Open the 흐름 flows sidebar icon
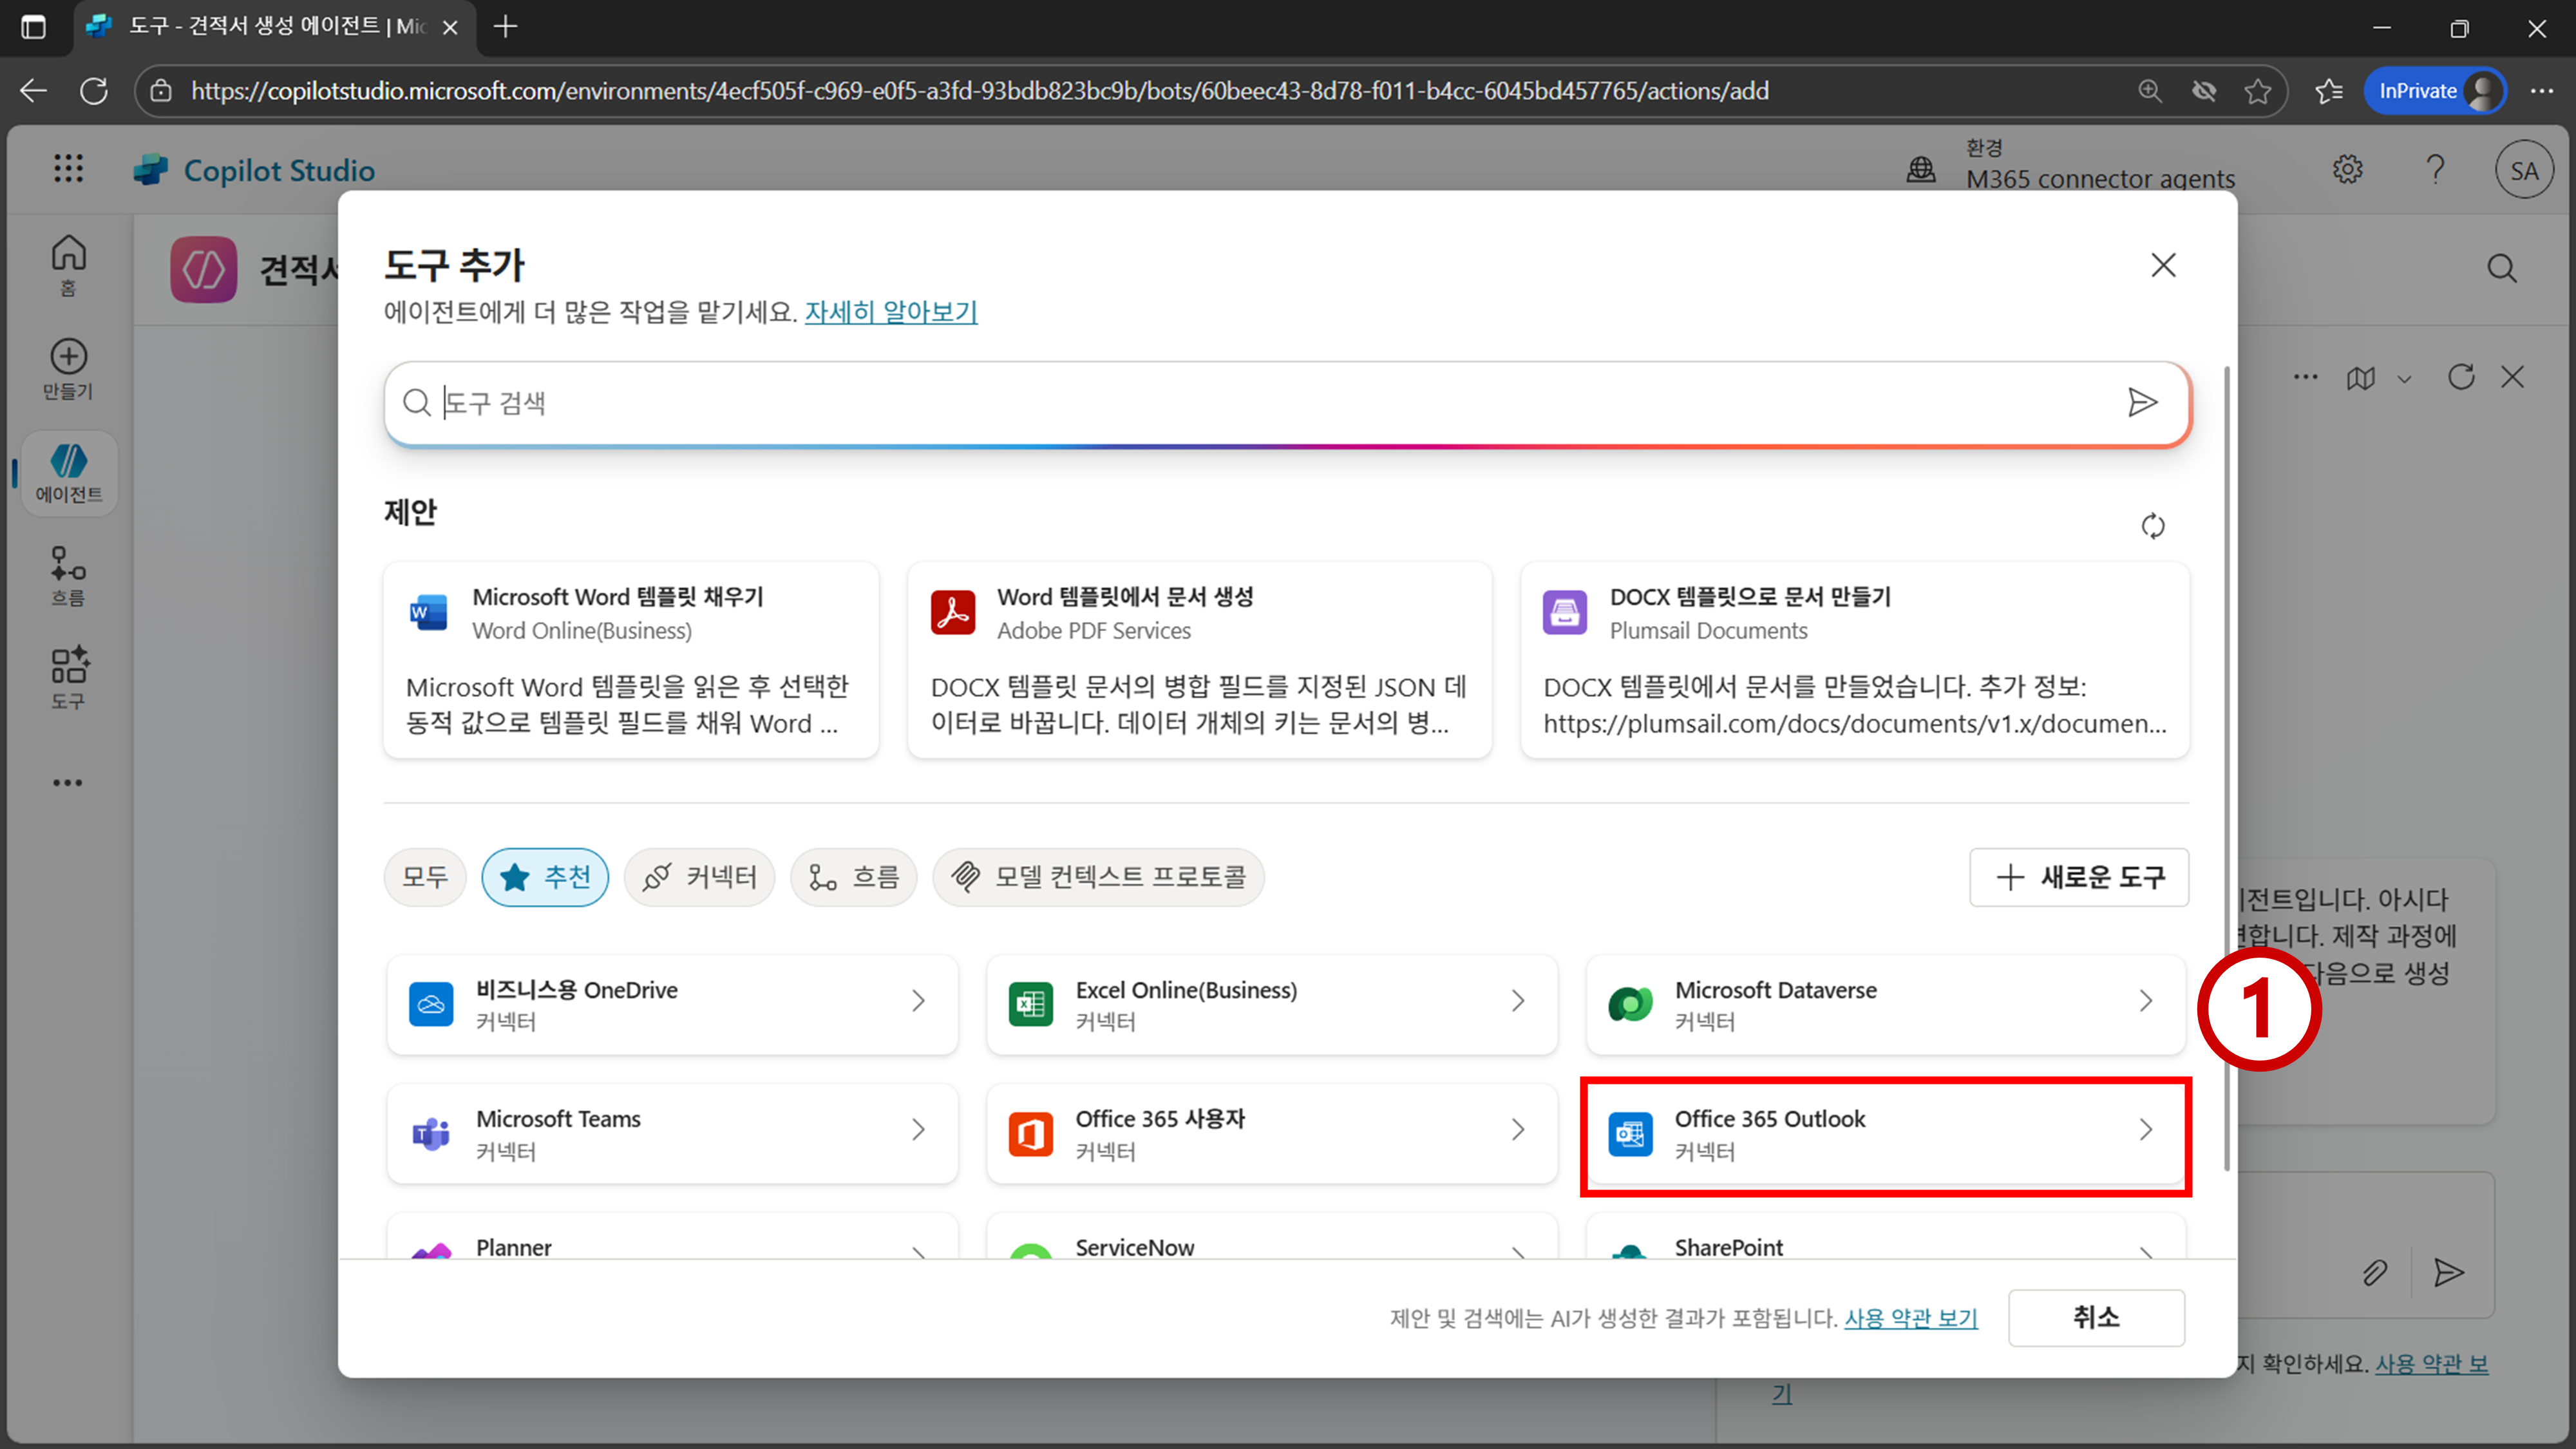The height and width of the screenshot is (1449, 2576). click(x=68, y=575)
